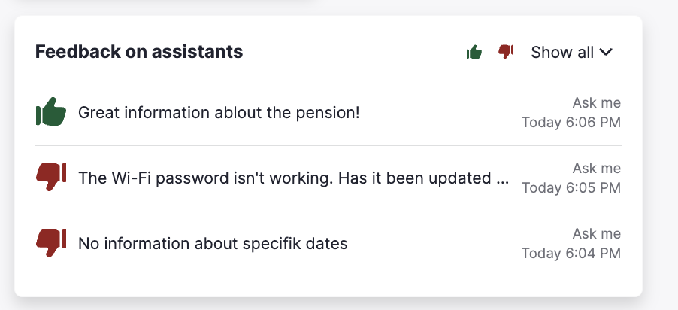This screenshot has height=310, width=678.
Task: Click the Show all chevron arrow
Action: (607, 53)
